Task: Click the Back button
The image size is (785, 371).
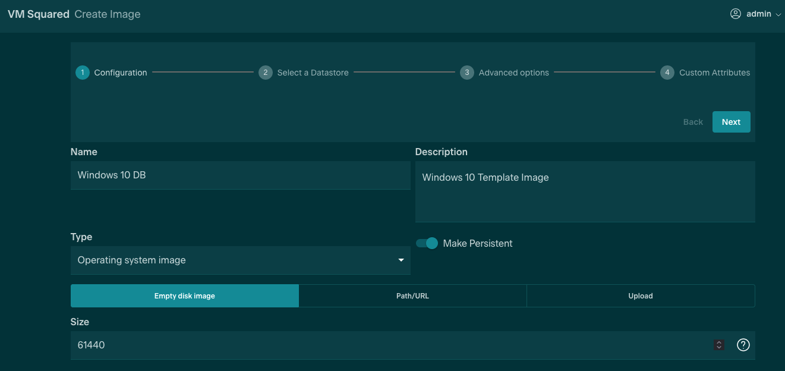Action: [693, 122]
